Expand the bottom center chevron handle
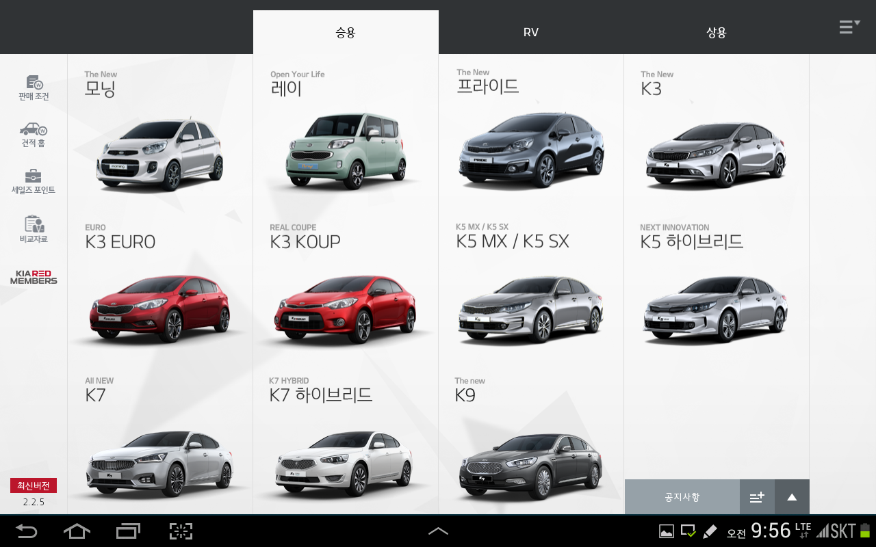 tap(438, 531)
